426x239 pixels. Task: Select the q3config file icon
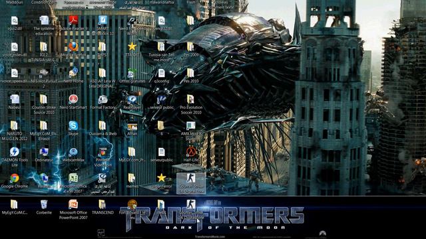pyautogui.click(x=161, y=74)
